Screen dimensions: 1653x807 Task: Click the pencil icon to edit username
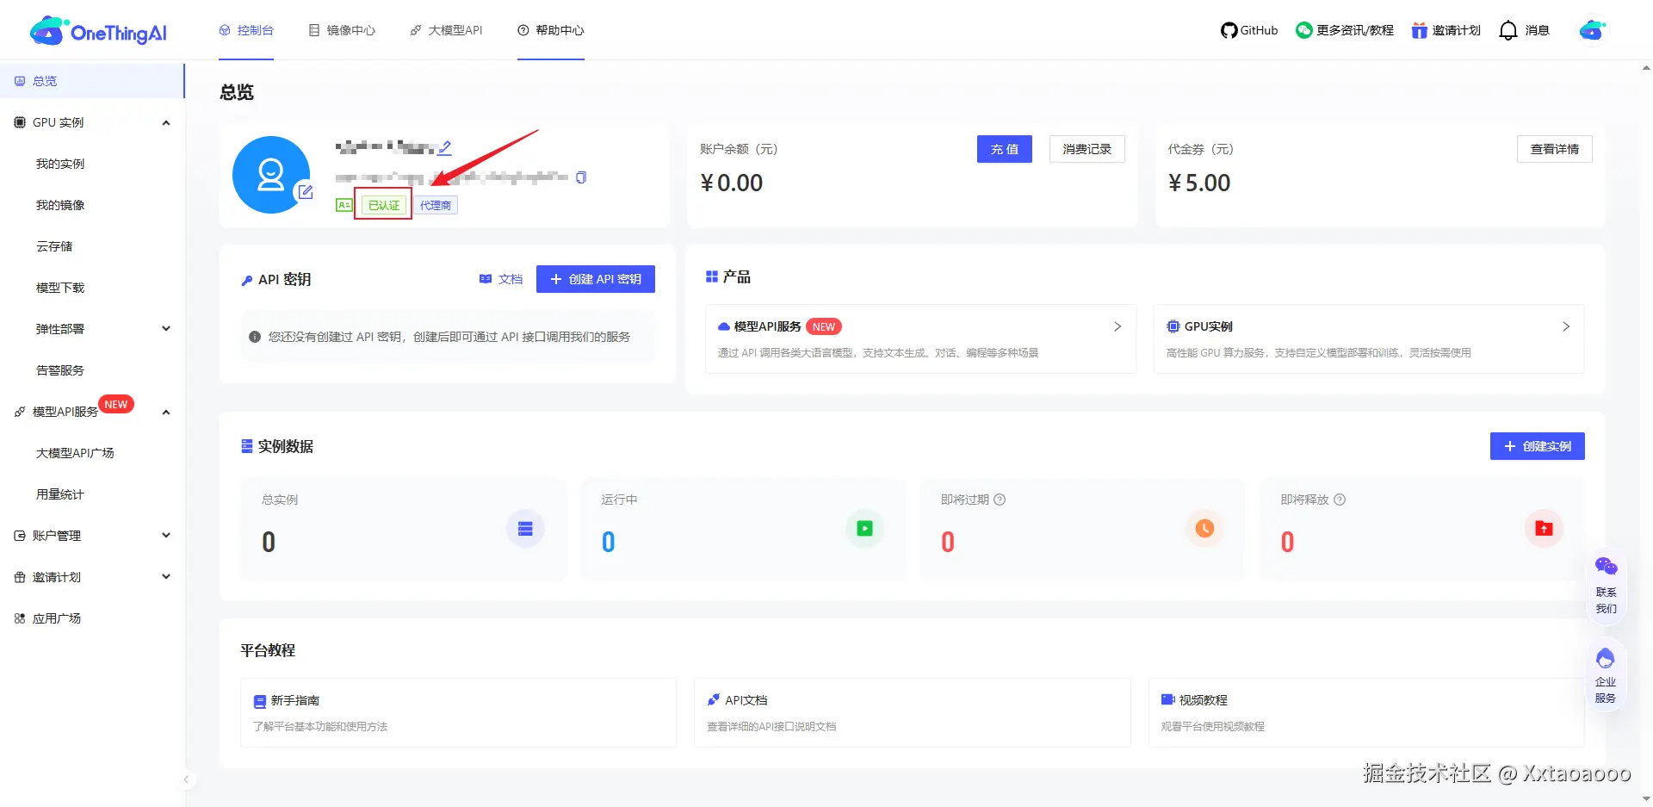[x=444, y=147]
